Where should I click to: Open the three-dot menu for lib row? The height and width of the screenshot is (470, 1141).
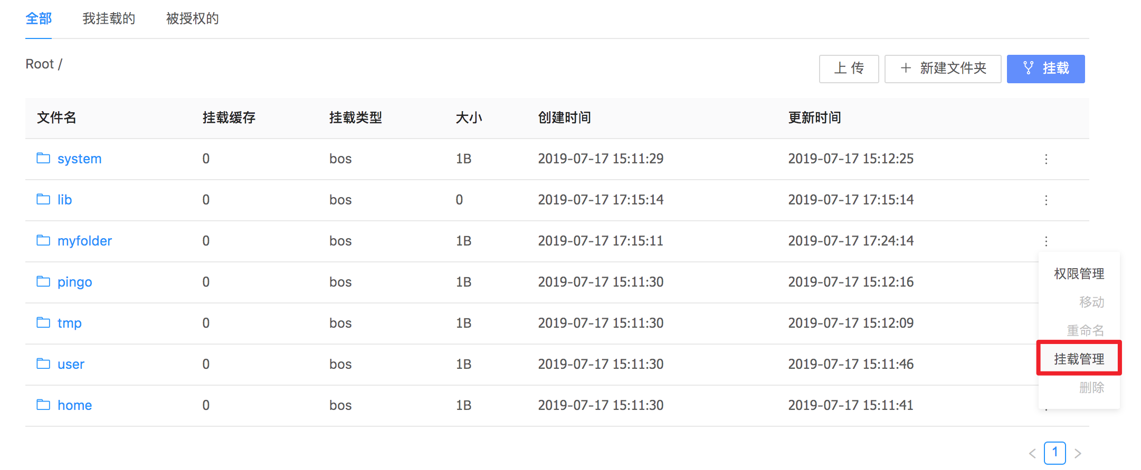(x=1046, y=200)
